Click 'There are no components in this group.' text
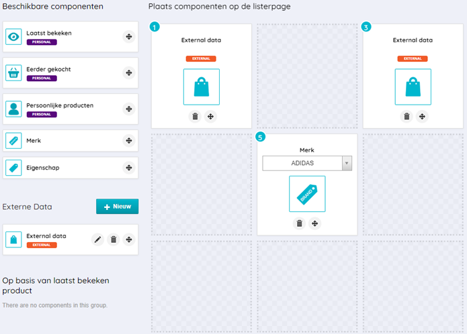The width and height of the screenshot is (467, 334). 55,305
